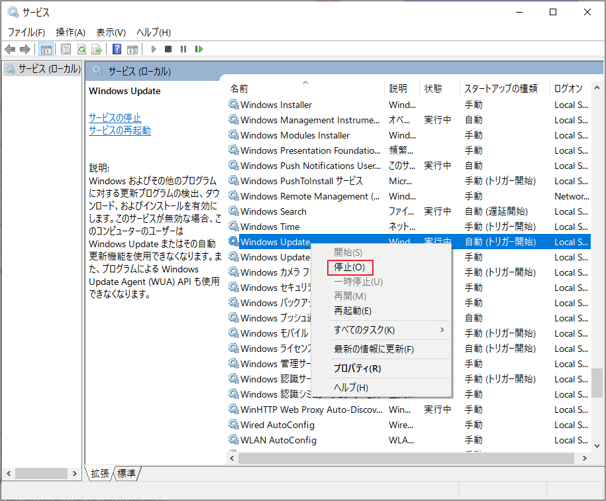Click the vertical scrollbar up arrow
The width and height of the screenshot is (606, 501).
click(x=597, y=87)
